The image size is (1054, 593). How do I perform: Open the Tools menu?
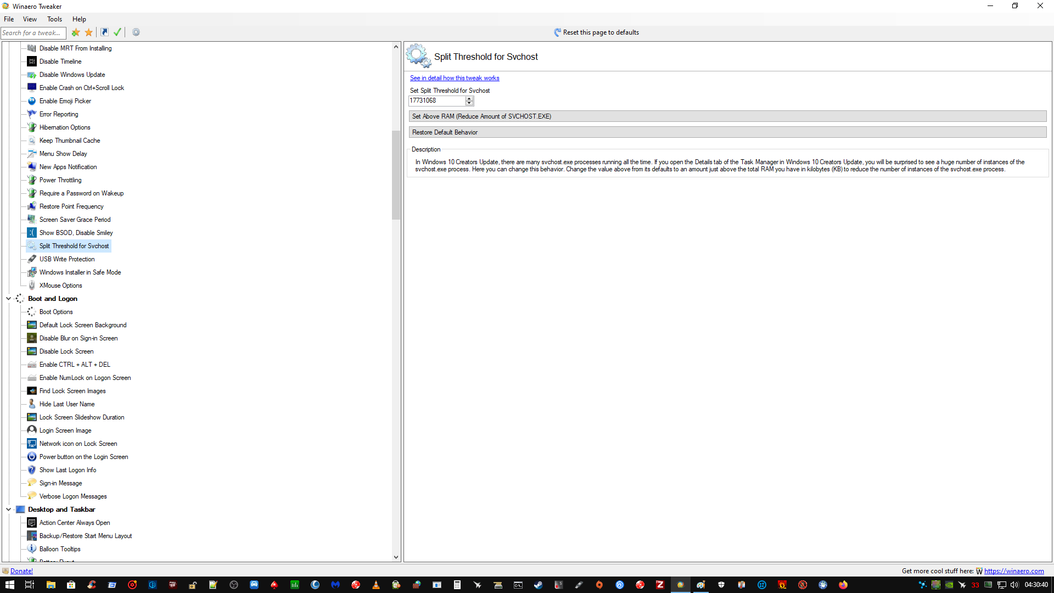tap(54, 19)
